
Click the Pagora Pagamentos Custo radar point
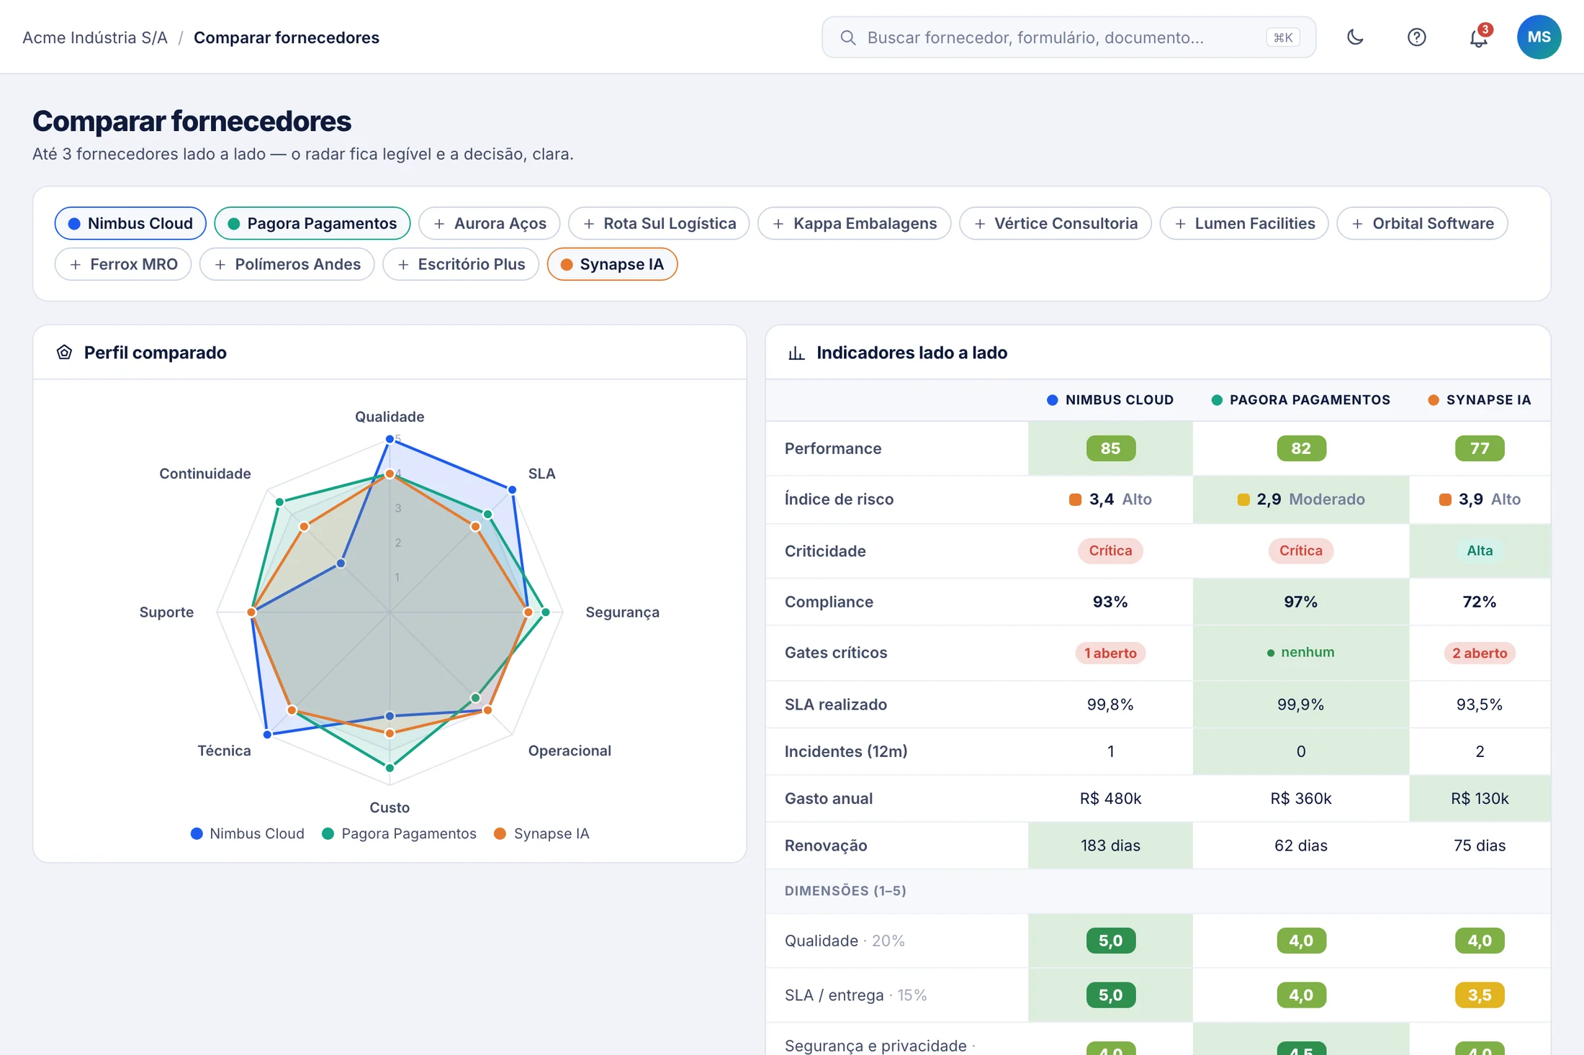(x=390, y=768)
